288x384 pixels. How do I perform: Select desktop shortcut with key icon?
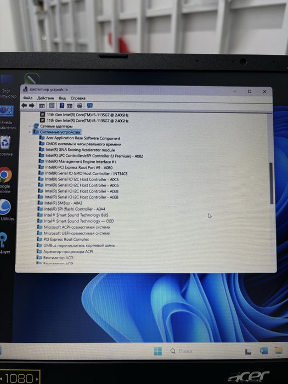4,242
